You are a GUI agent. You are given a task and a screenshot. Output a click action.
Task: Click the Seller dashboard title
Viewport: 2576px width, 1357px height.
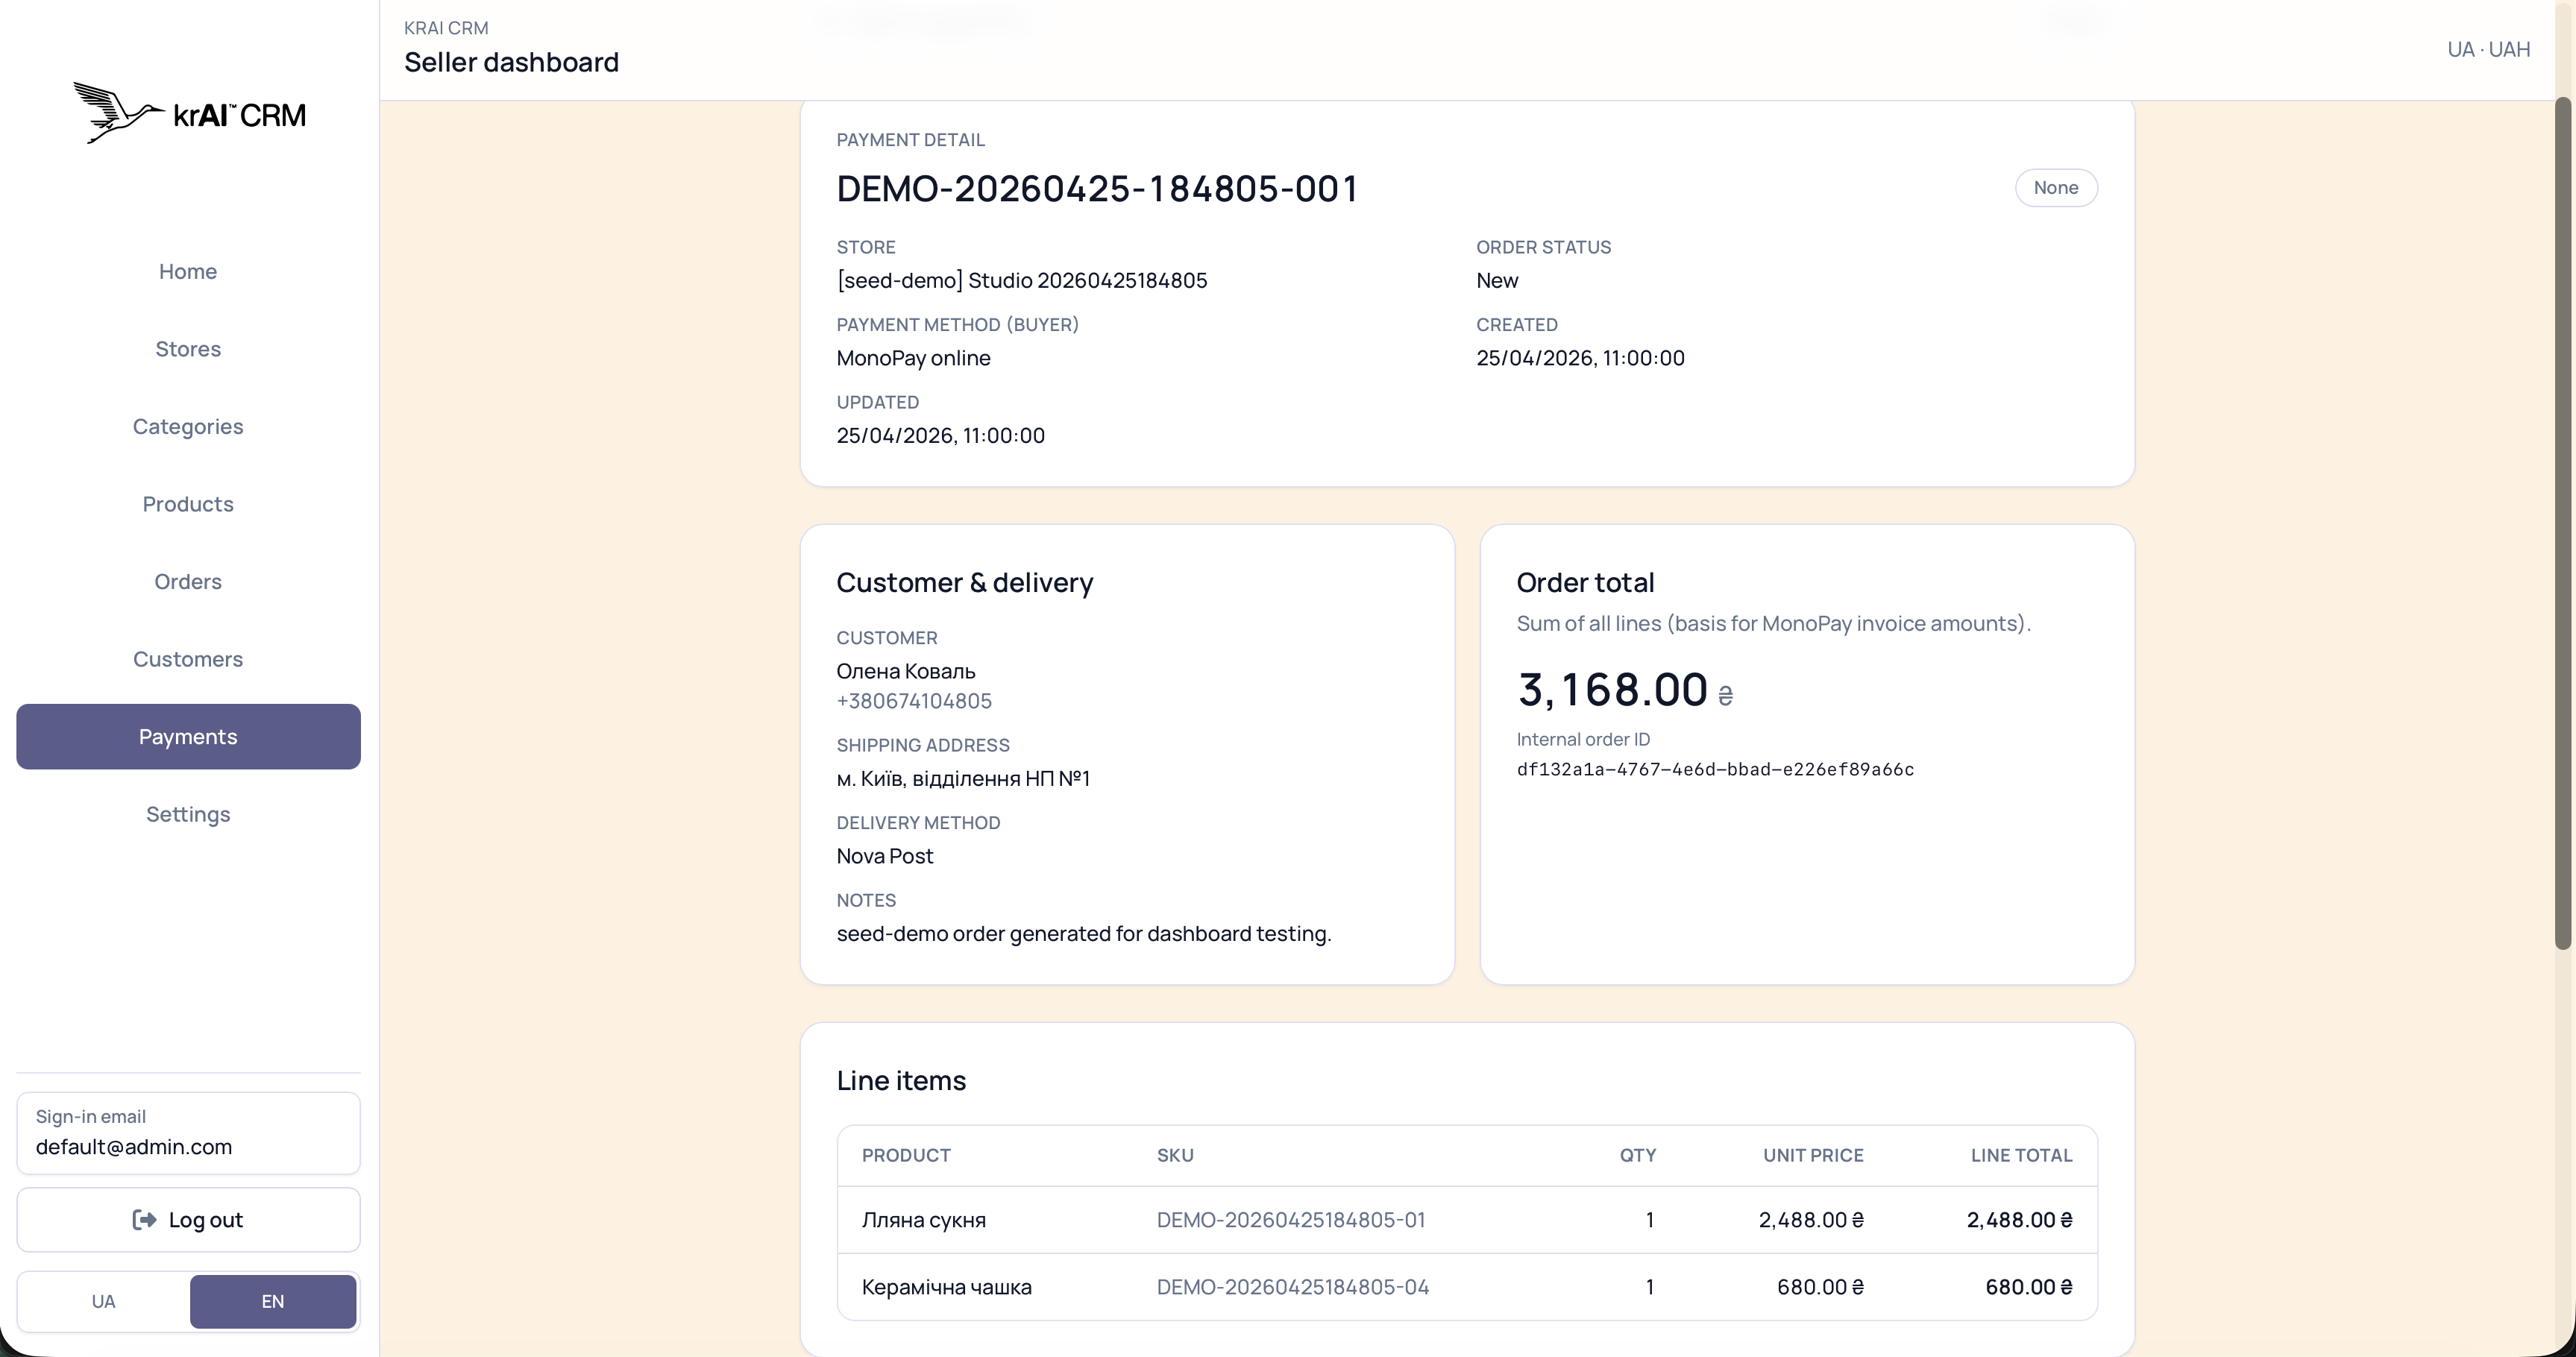[x=511, y=62]
